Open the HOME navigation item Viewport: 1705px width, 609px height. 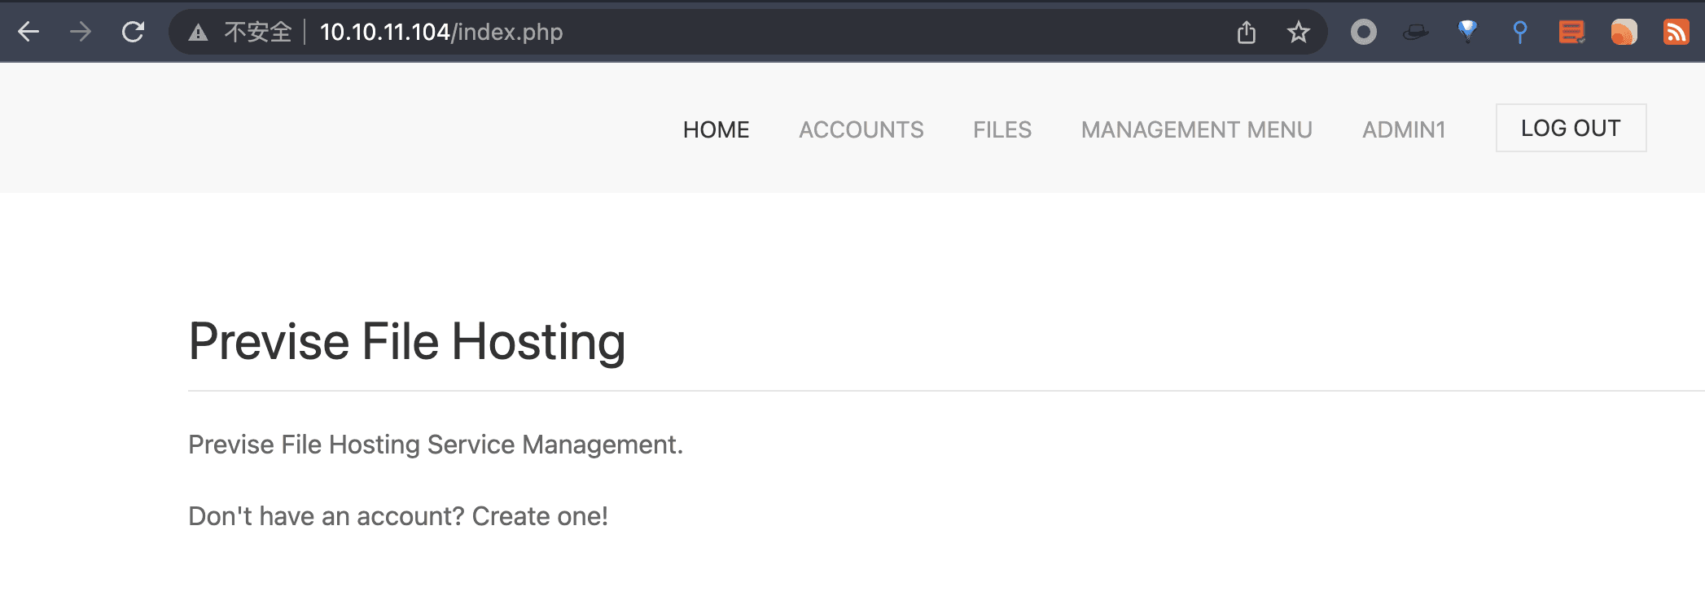pos(716,129)
